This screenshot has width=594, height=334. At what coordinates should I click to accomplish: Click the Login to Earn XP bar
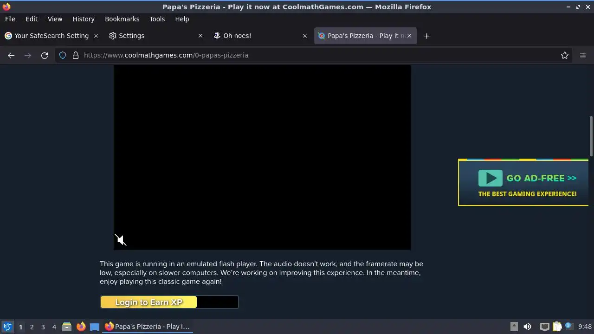169,302
